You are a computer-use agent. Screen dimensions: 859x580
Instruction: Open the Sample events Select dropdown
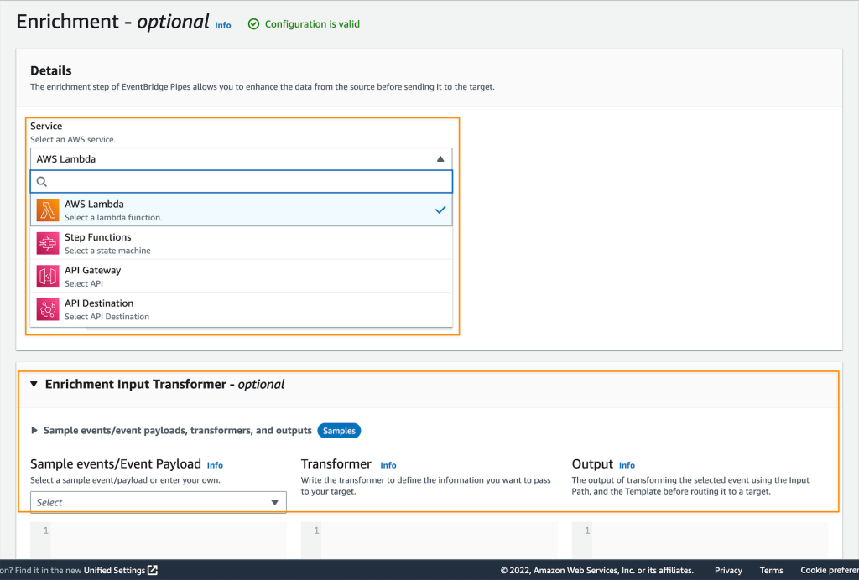(159, 502)
